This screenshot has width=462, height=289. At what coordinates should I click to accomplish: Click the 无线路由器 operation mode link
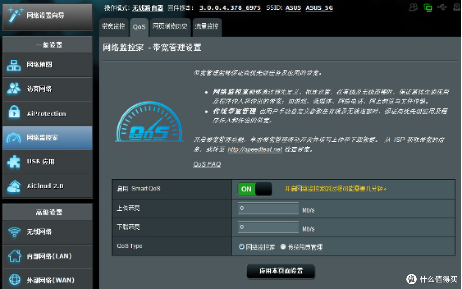pyautogui.click(x=148, y=8)
